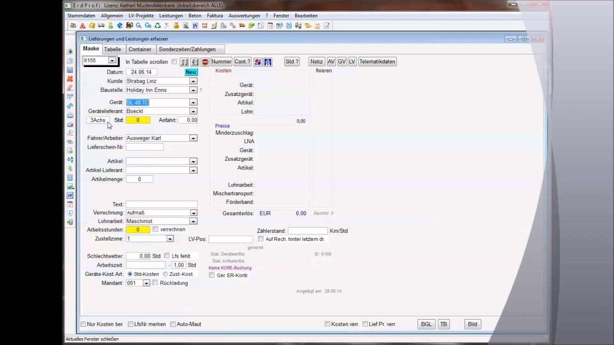
Task: Click the LV-Pos input field
Action: pos(230,239)
